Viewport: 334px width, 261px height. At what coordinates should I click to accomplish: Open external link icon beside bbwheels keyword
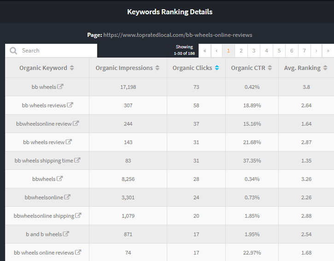coord(59,179)
